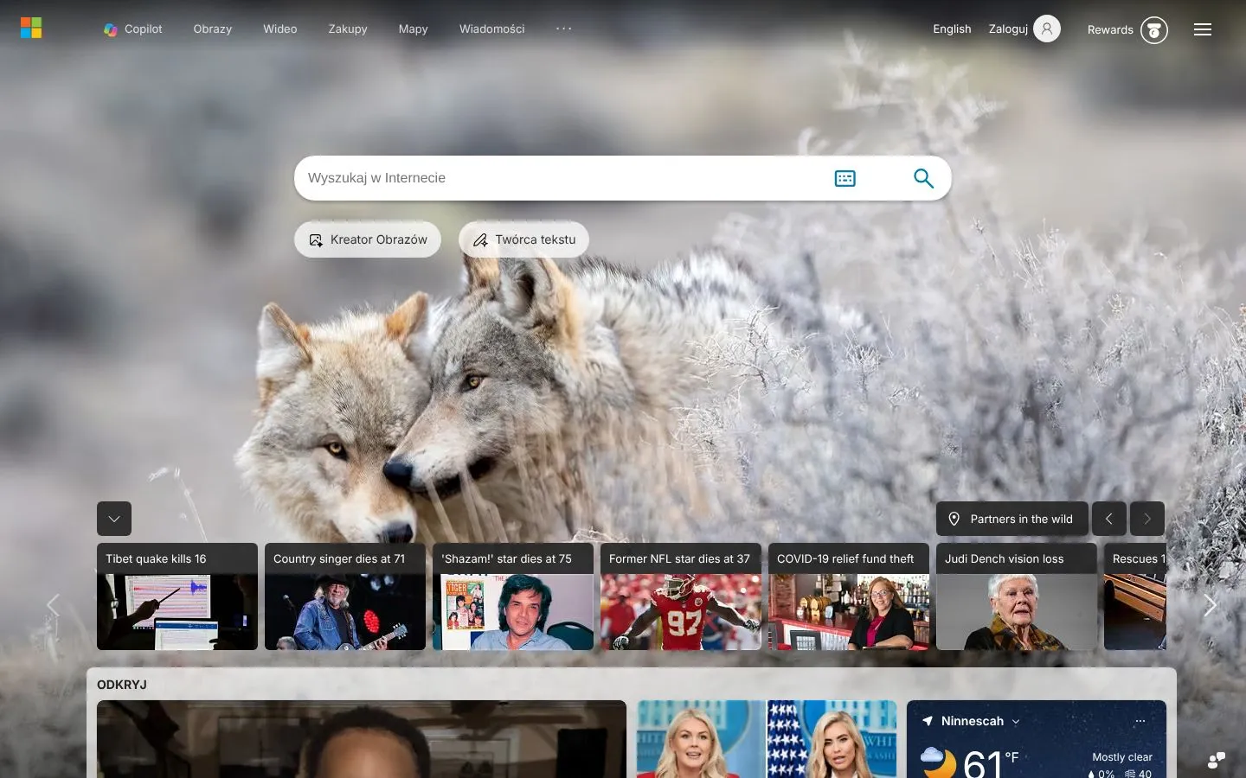The height and width of the screenshot is (778, 1246).
Task: Open the hamburger settings menu
Action: pos(1203,29)
